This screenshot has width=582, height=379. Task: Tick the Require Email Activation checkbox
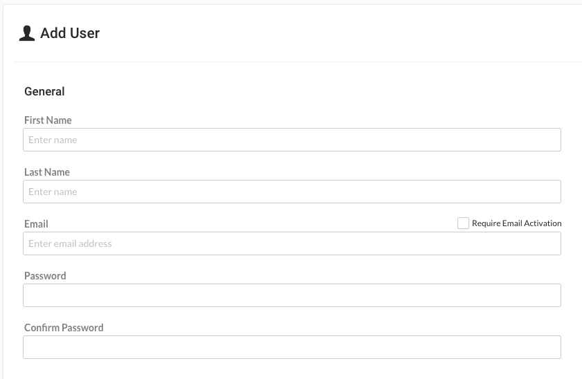tap(463, 223)
